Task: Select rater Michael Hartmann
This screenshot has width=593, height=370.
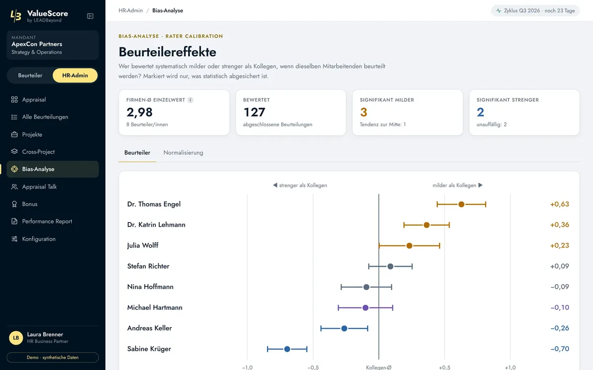Action: [x=155, y=308]
